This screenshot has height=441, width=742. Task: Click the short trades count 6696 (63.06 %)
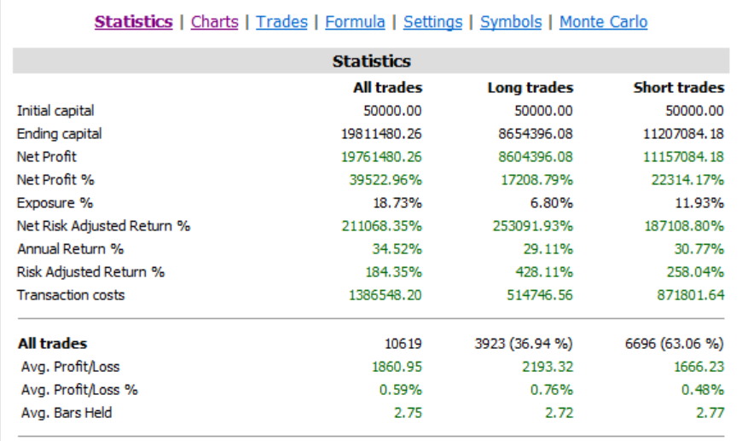click(674, 345)
